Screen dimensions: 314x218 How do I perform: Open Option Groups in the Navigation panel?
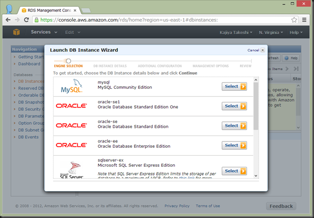[31, 123]
